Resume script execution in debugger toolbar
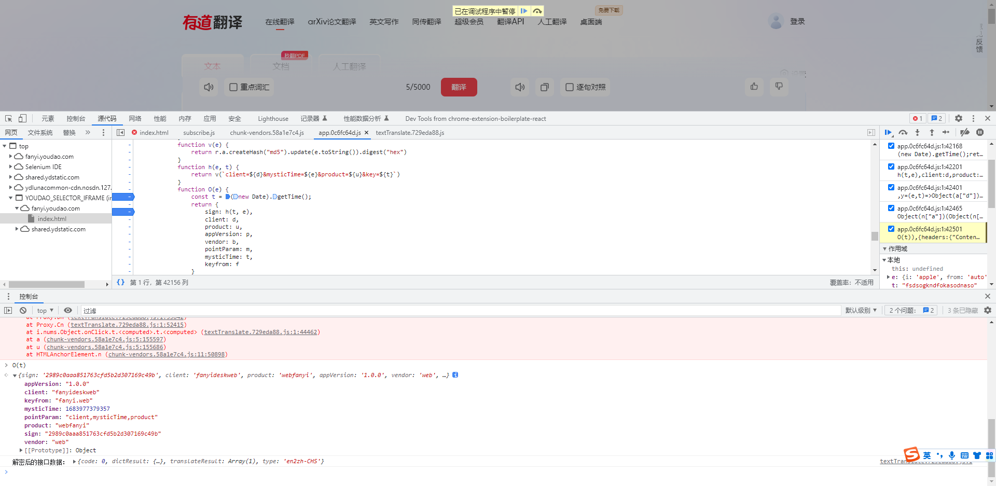This screenshot has width=996, height=486. click(889, 132)
